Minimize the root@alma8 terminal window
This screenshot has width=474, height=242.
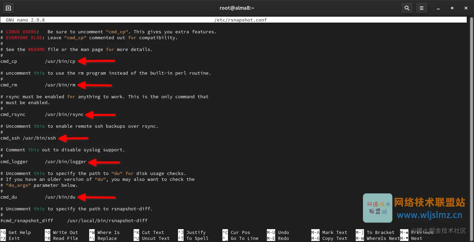coord(438,8)
